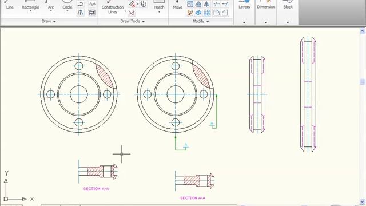Click the vertical scrollbar down arrow

click(x=363, y=201)
